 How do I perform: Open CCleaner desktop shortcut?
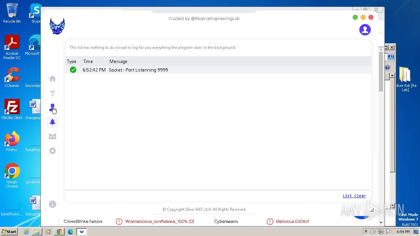coord(12,78)
